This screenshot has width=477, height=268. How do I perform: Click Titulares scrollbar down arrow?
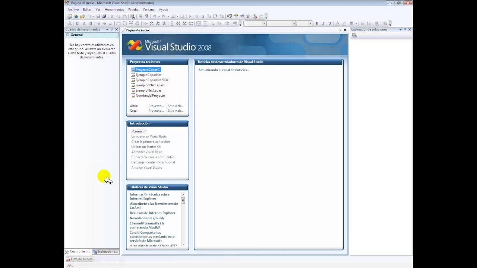tap(183, 244)
